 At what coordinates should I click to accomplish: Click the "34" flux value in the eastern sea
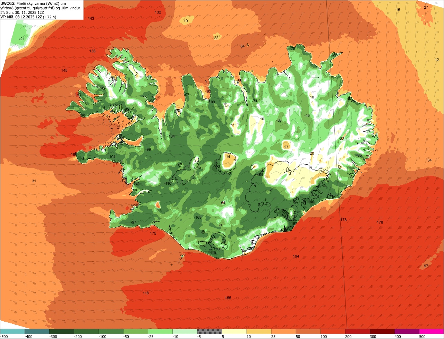pyautogui.click(x=429, y=160)
